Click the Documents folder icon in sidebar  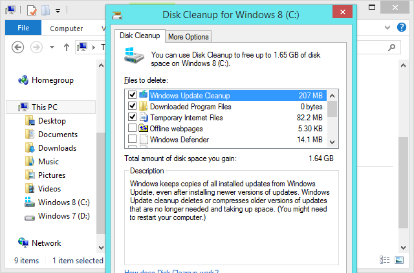[x=30, y=134]
